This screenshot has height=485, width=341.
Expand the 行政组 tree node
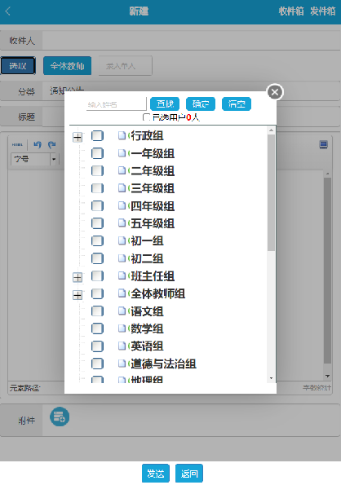point(77,137)
